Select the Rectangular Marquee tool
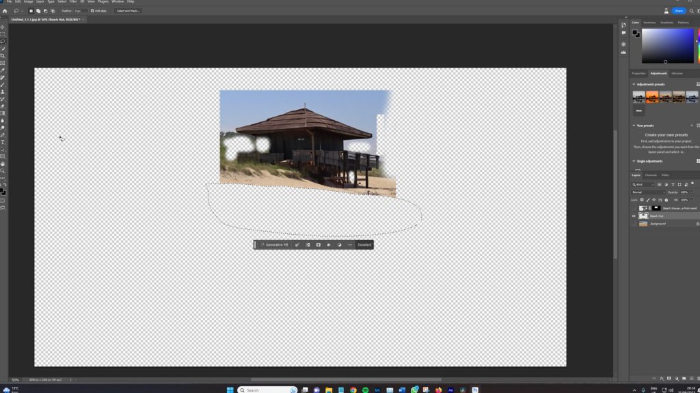 pyautogui.click(x=3, y=34)
